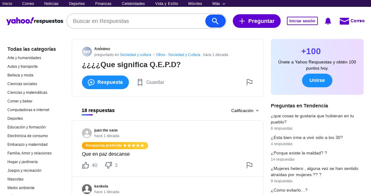Open Vida y Estilo in top bar
This screenshot has width=371, height=195.
(x=167, y=3)
